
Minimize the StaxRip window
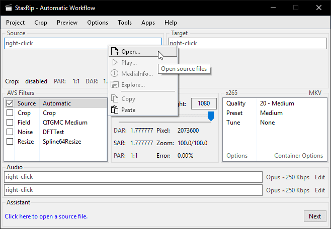tap(273, 8)
